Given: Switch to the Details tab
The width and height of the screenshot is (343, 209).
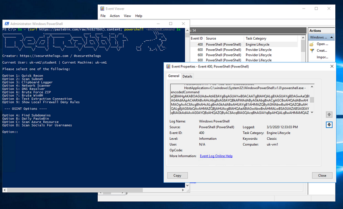Looking at the screenshot, I should point(187,77).
